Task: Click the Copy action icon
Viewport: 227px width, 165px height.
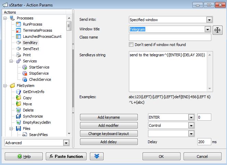Action: [x=18, y=98]
